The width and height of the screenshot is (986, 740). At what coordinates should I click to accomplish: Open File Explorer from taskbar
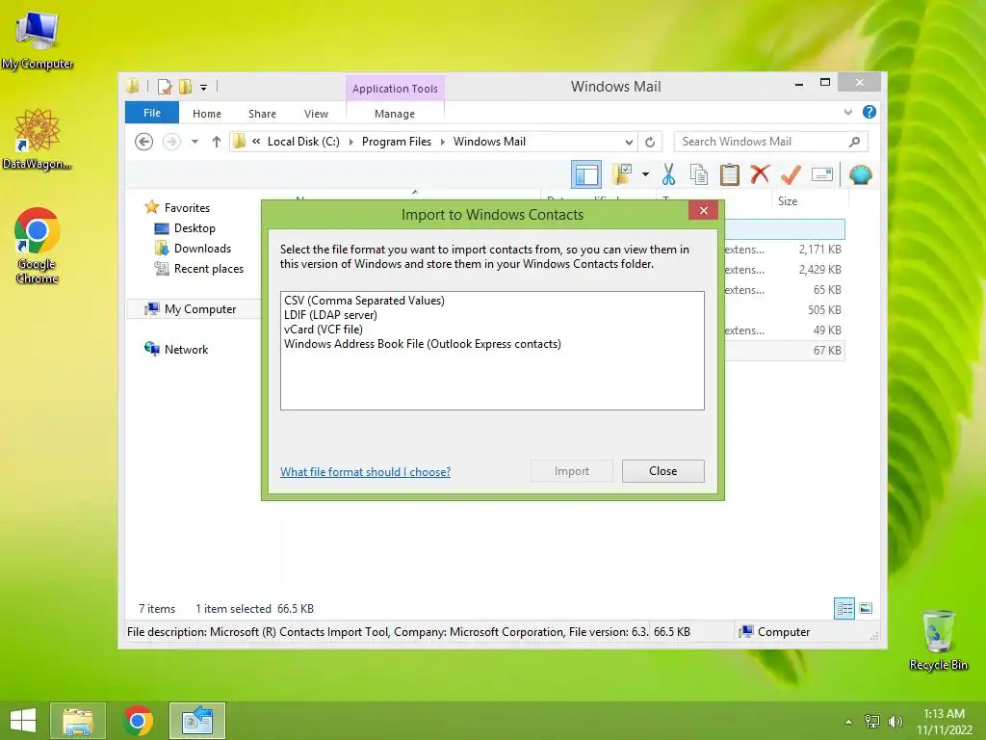click(77, 721)
